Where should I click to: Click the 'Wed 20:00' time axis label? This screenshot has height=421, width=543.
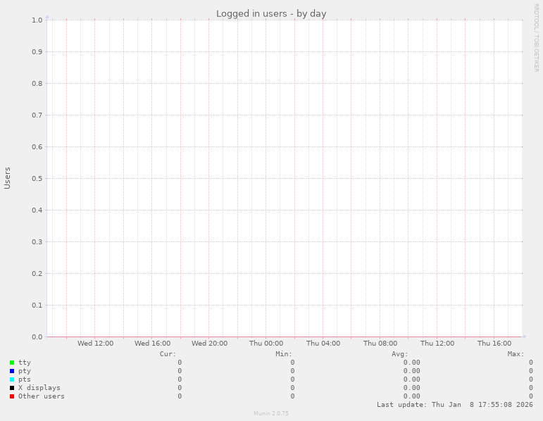(209, 344)
